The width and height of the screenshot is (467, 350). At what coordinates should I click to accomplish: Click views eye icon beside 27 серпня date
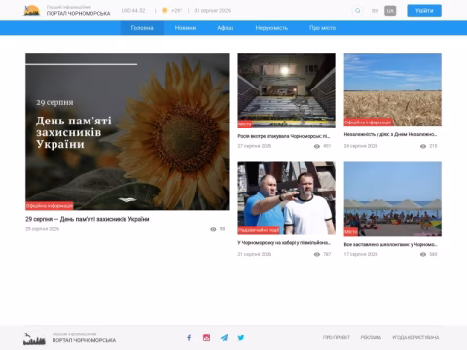(x=317, y=146)
